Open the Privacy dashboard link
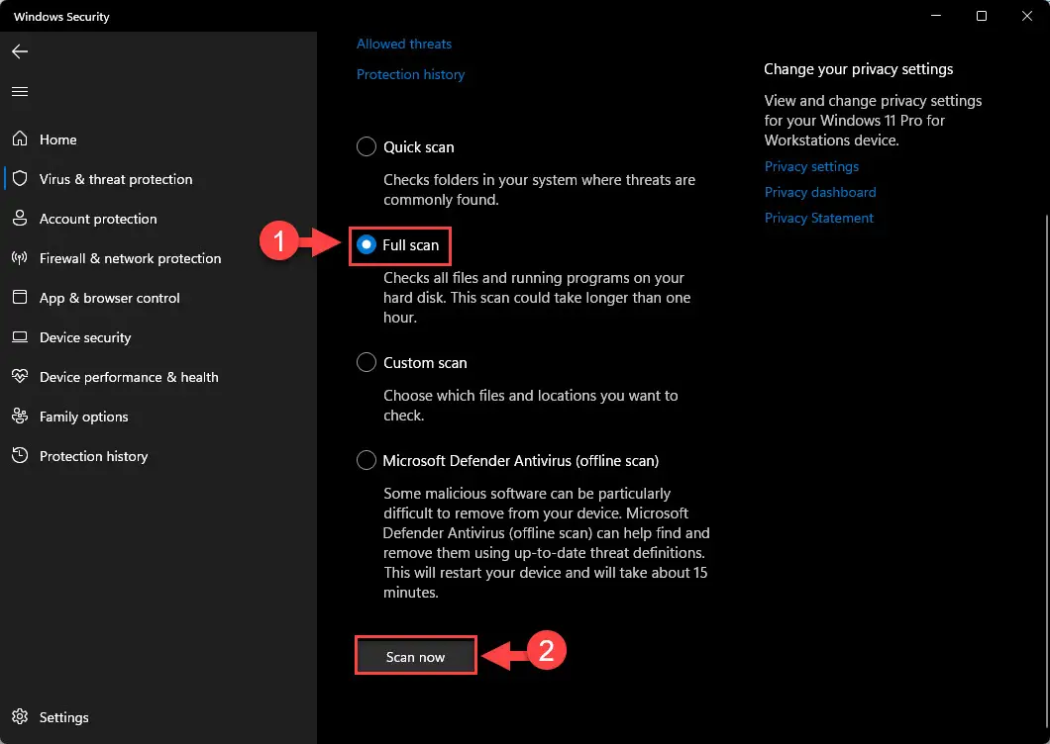1050x744 pixels. (819, 192)
